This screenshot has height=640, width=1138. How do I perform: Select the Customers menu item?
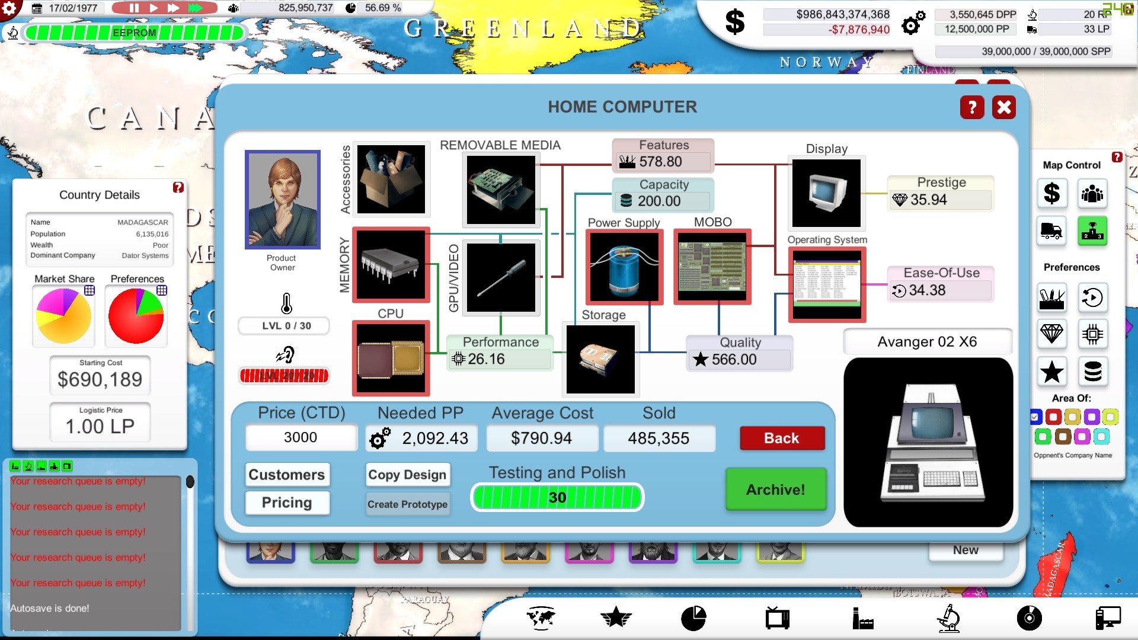[x=286, y=474]
